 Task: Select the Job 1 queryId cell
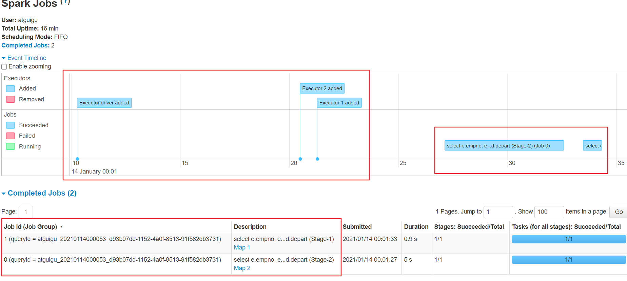coord(113,239)
